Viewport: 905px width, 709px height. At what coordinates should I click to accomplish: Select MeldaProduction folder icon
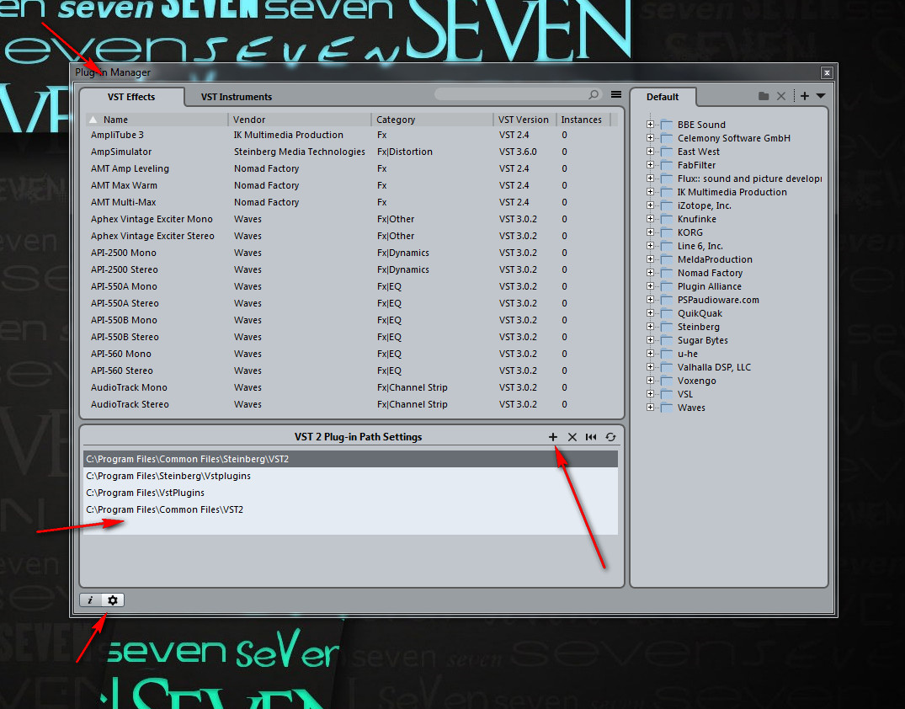coord(667,259)
